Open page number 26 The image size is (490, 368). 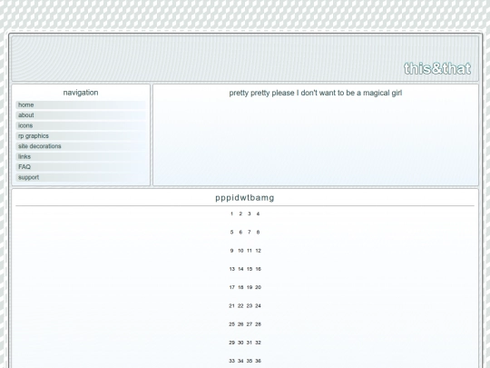click(240, 324)
